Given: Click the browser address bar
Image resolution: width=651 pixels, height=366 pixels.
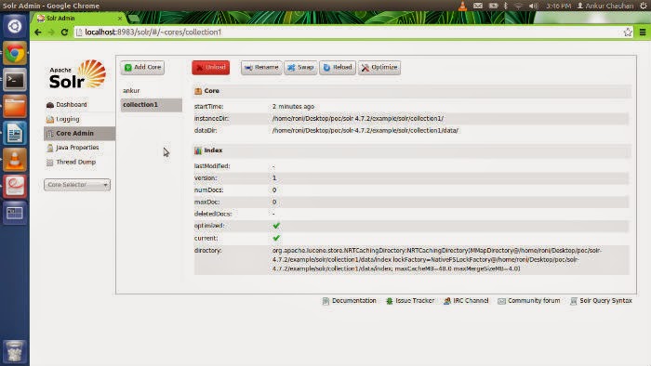Looking at the screenshot, I should click(349, 33).
